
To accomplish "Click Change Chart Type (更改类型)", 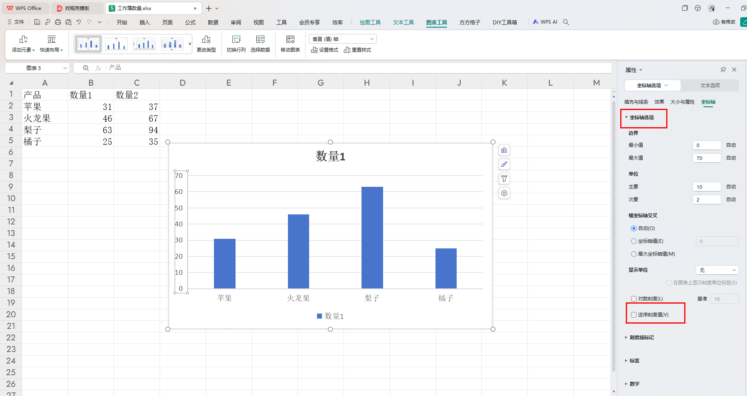I will (x=206, y=44).
